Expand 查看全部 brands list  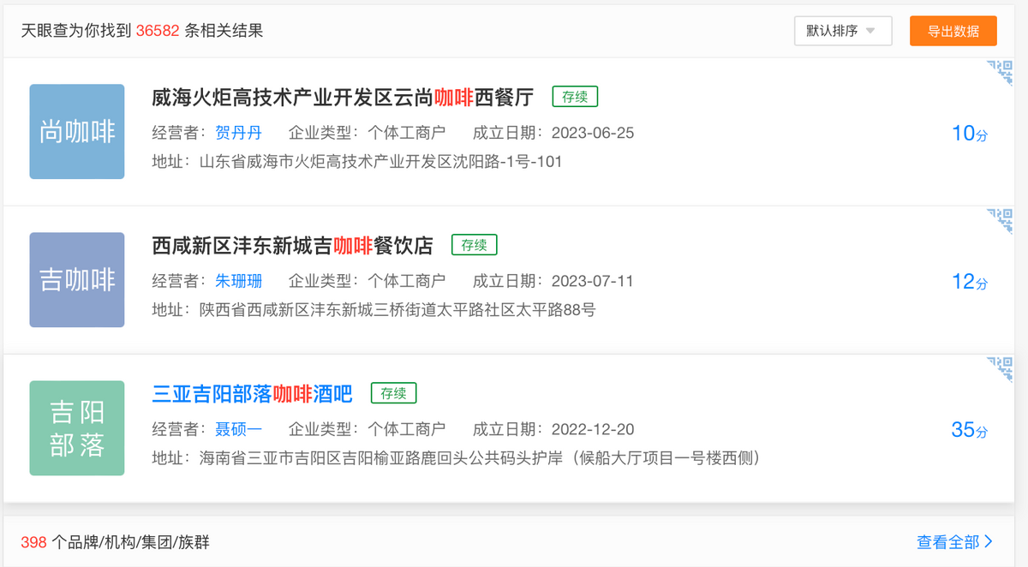pyautogui.click(x=954, y=541)
